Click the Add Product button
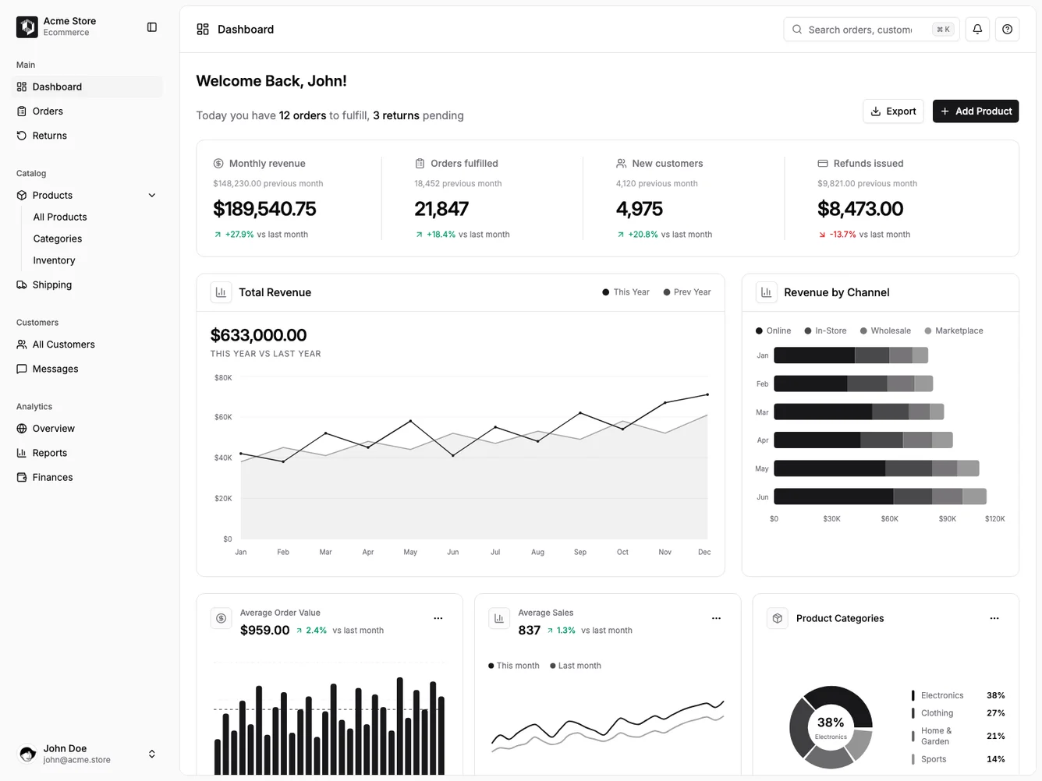This screenshot has width=1042, height=781. [976, 111]
